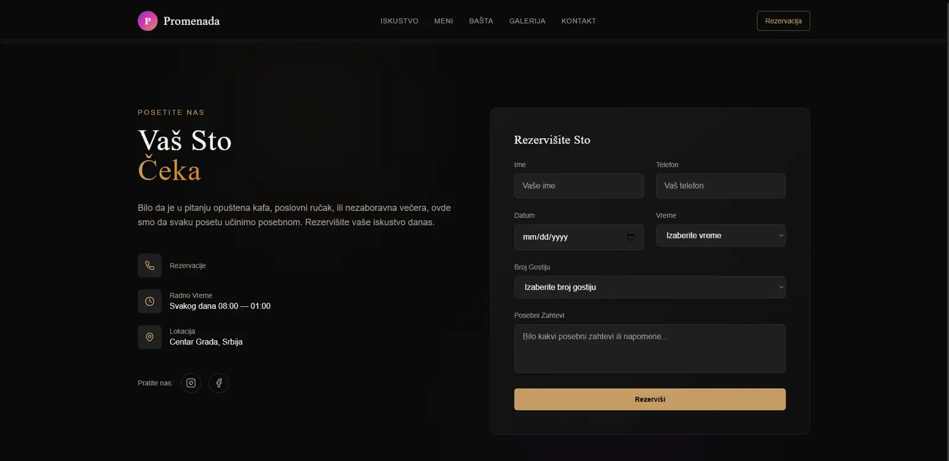Submit the form with Rezerviši button
Screen dimensions: 949x461
(649, 399)
